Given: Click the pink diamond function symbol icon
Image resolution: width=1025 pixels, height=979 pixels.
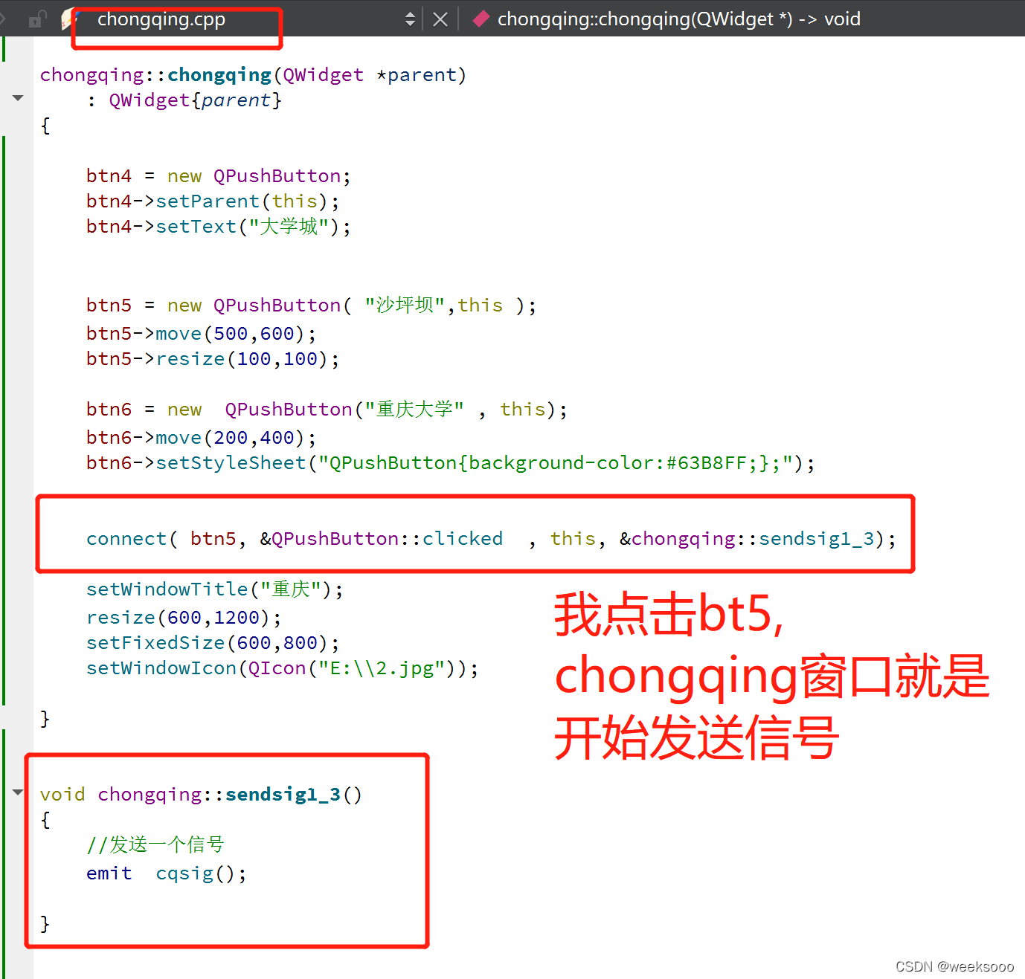Looking at the screenshot, I should (481, 19).
